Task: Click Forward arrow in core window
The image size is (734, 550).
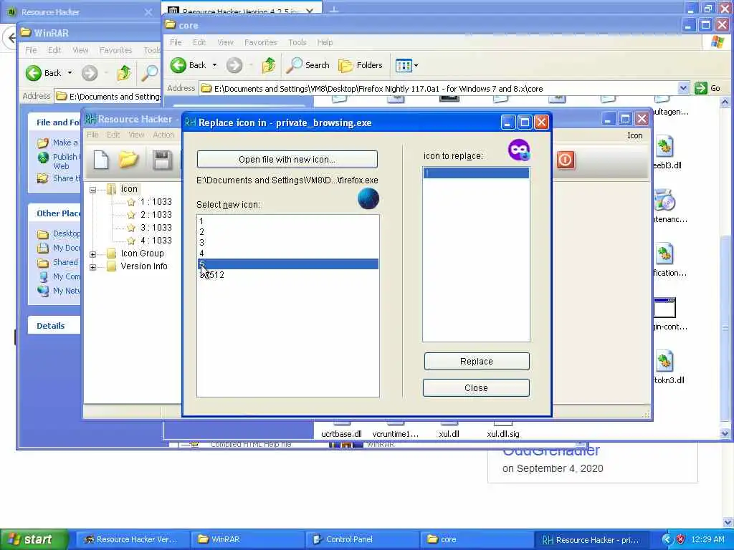Action: (234, 65)
